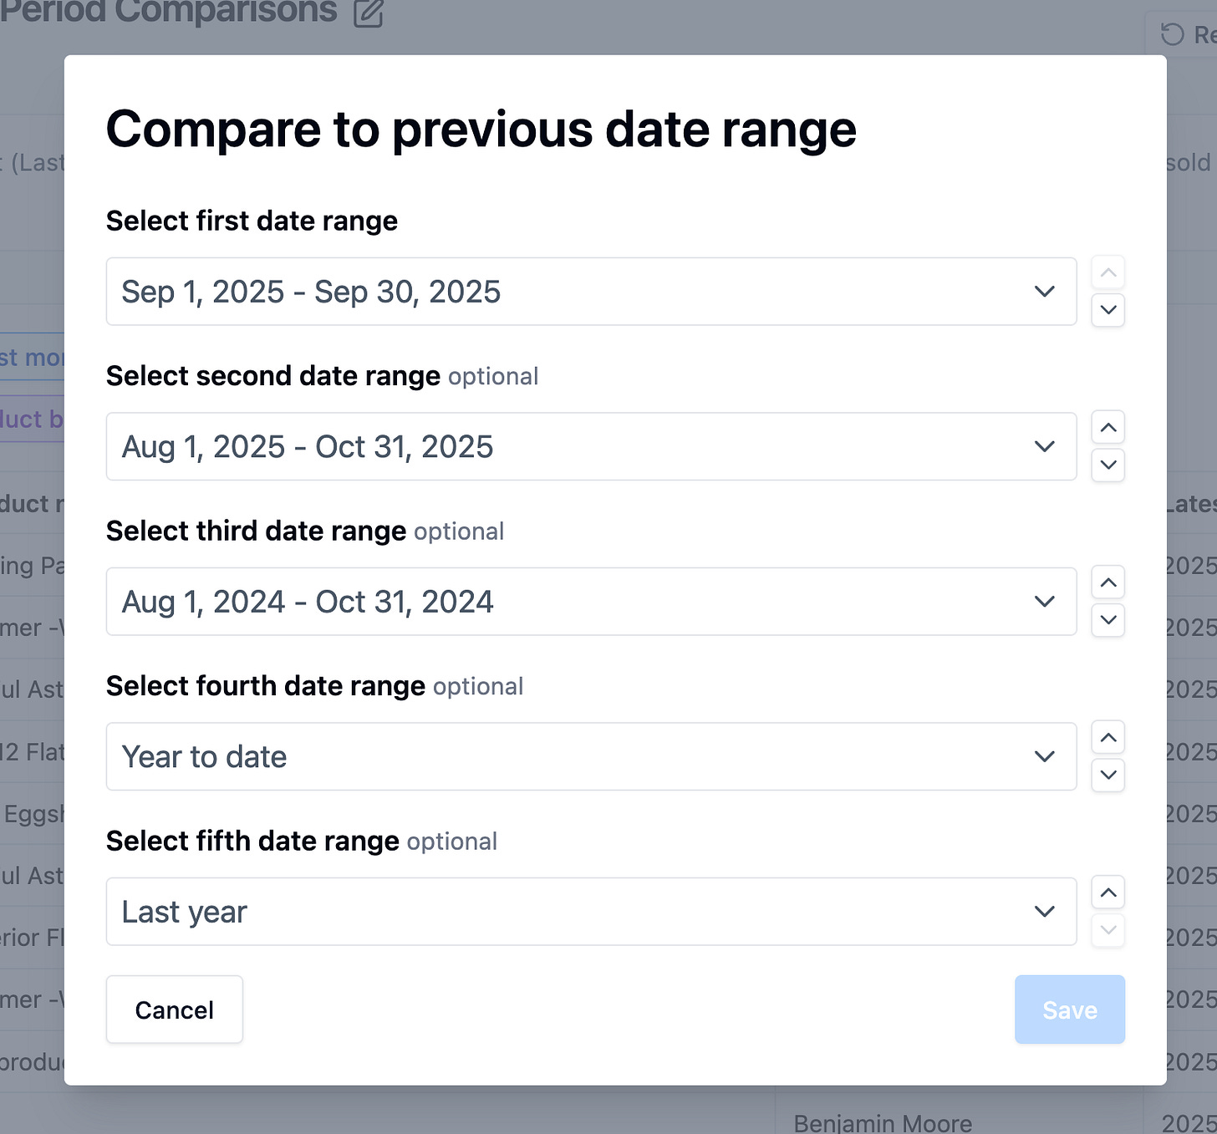Open the third date range dropdown

590,602
